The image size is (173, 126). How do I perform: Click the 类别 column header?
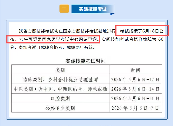pyautogui.click(x=60, y=70)
